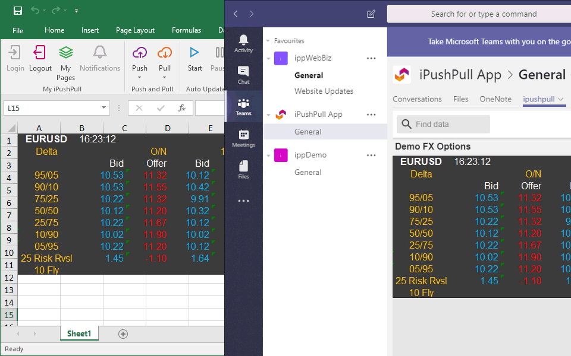Image resolution: width=571 pixels, height=356 pixels.
Task: Switch to the Files channel tab
Action: point(460,99)
